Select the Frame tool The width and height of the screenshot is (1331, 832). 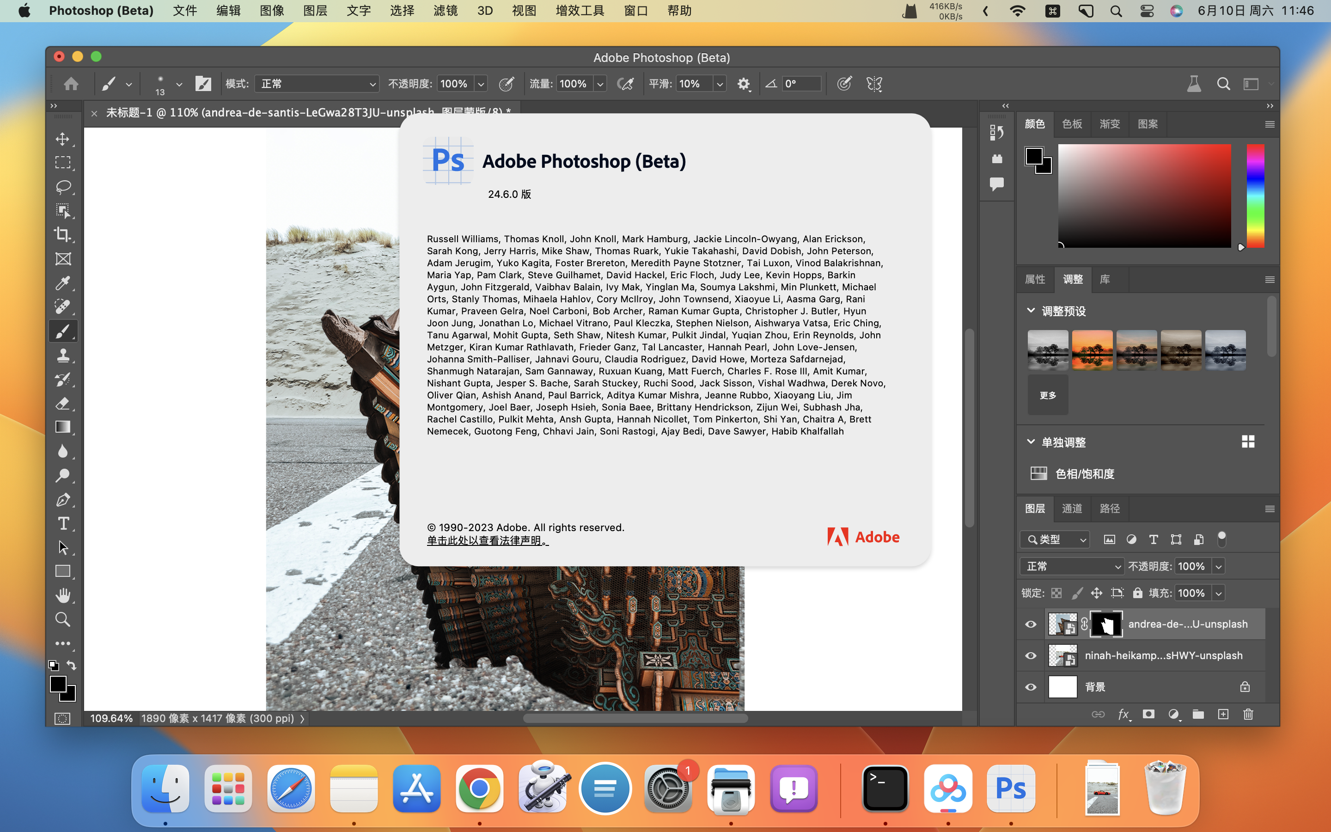63,259
